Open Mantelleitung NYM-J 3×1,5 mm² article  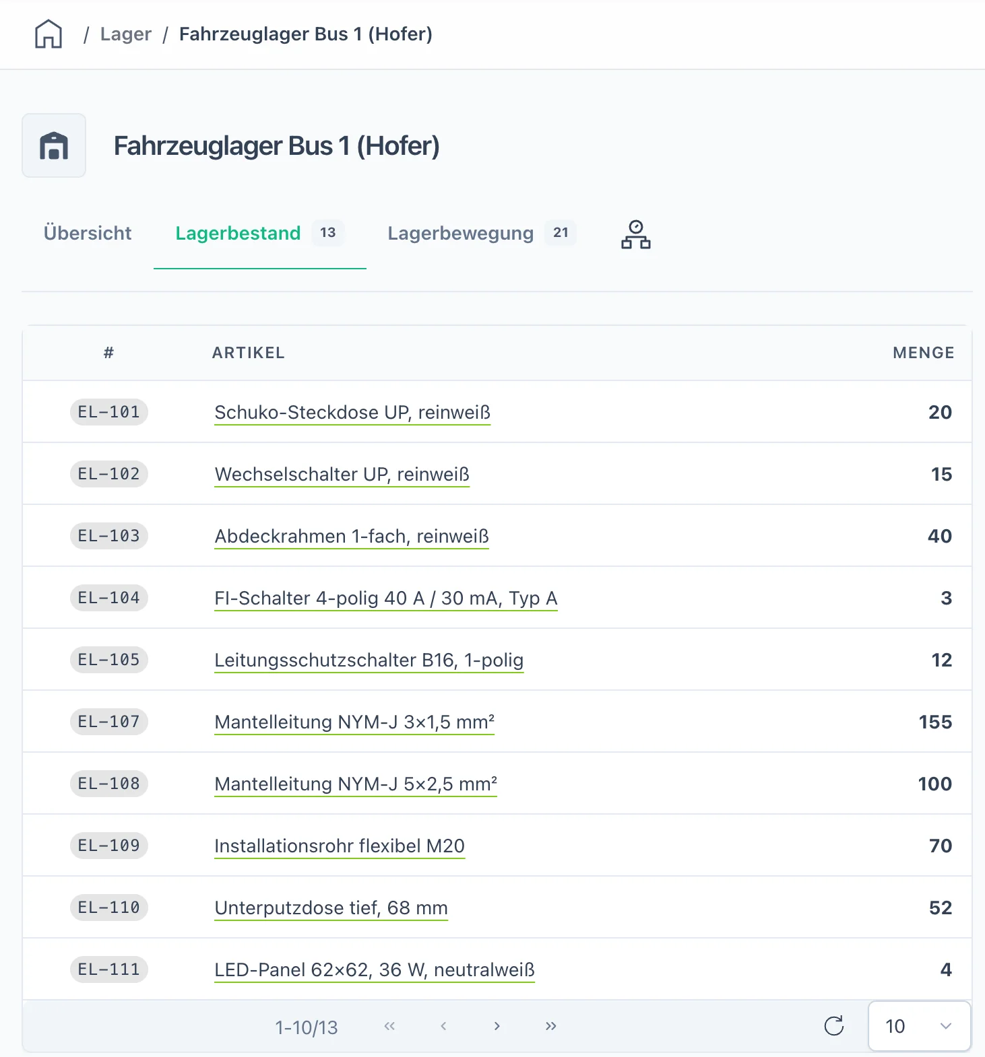(x=354, y=722)
